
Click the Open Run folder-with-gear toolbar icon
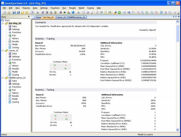tap(9, 12)
